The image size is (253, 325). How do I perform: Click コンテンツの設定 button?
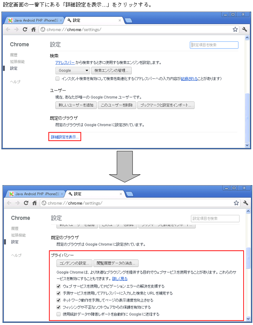click(74, 263)
